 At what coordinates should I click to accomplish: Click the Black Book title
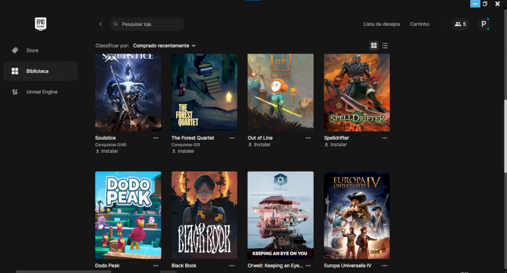coord(184,265)
